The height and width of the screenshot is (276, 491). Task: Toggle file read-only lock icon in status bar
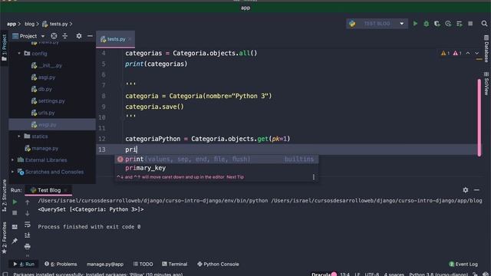[476, 274]
